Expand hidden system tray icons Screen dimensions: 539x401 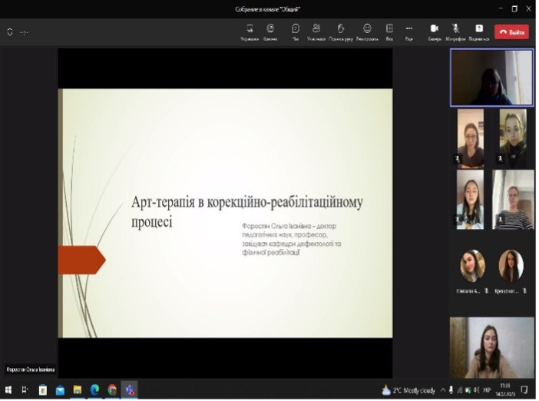442,389
